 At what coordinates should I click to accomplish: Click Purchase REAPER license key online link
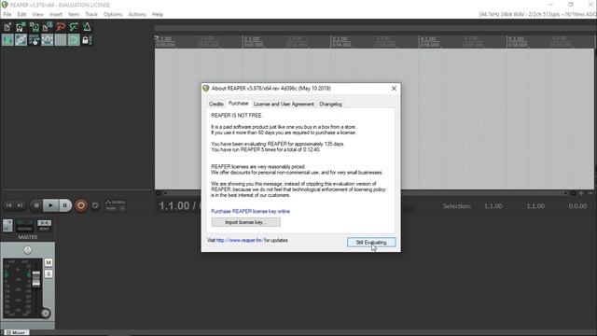[x=251, y=212]
